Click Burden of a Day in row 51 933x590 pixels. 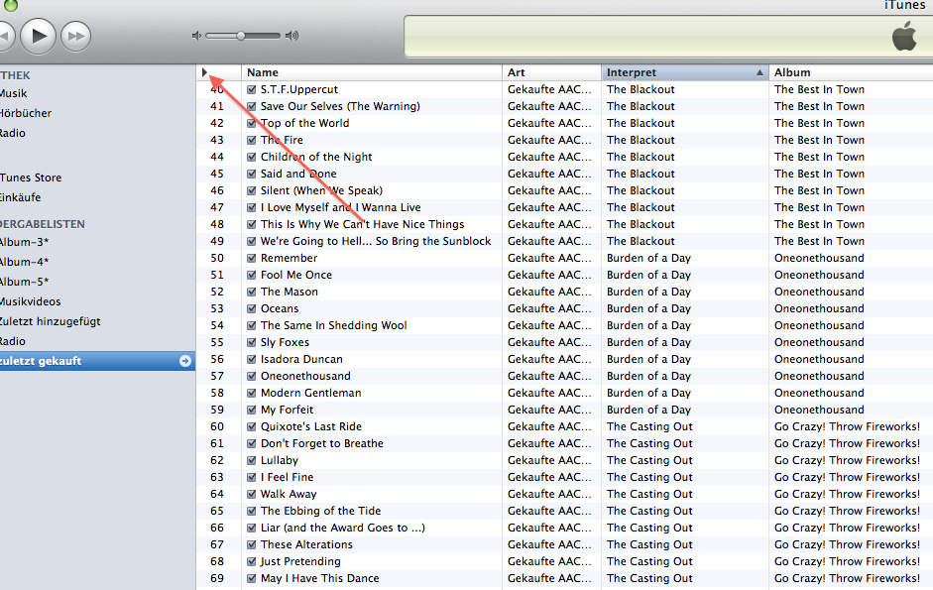tap(648, 275)
